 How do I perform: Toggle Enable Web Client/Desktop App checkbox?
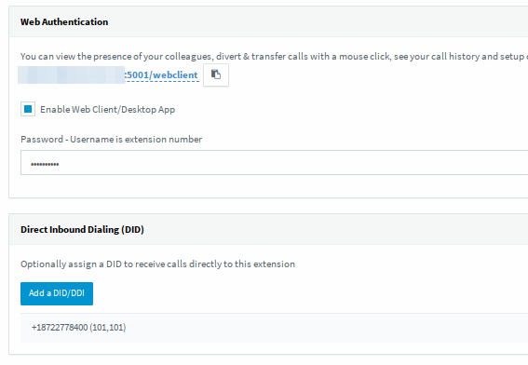pos(28,110)
